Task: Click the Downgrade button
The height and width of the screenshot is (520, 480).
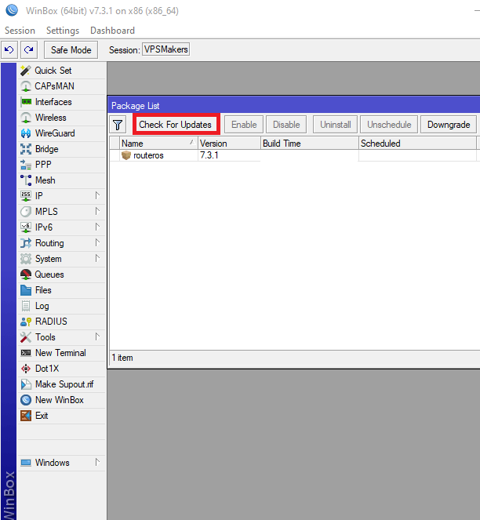Action: tap(449, 125)
